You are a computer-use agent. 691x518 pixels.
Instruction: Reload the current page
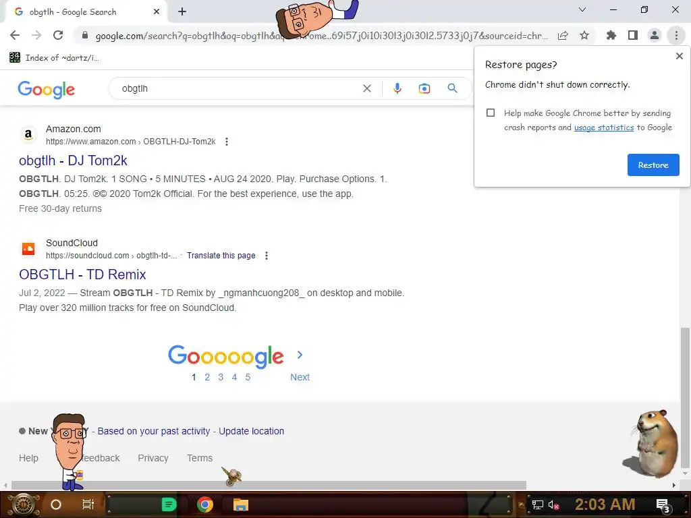58,35
